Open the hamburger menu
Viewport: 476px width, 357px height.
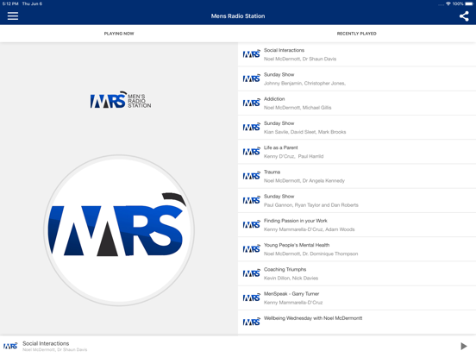(13, 16)
